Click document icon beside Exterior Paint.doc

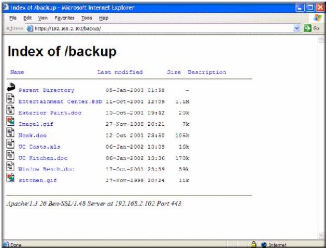(10, 109)
